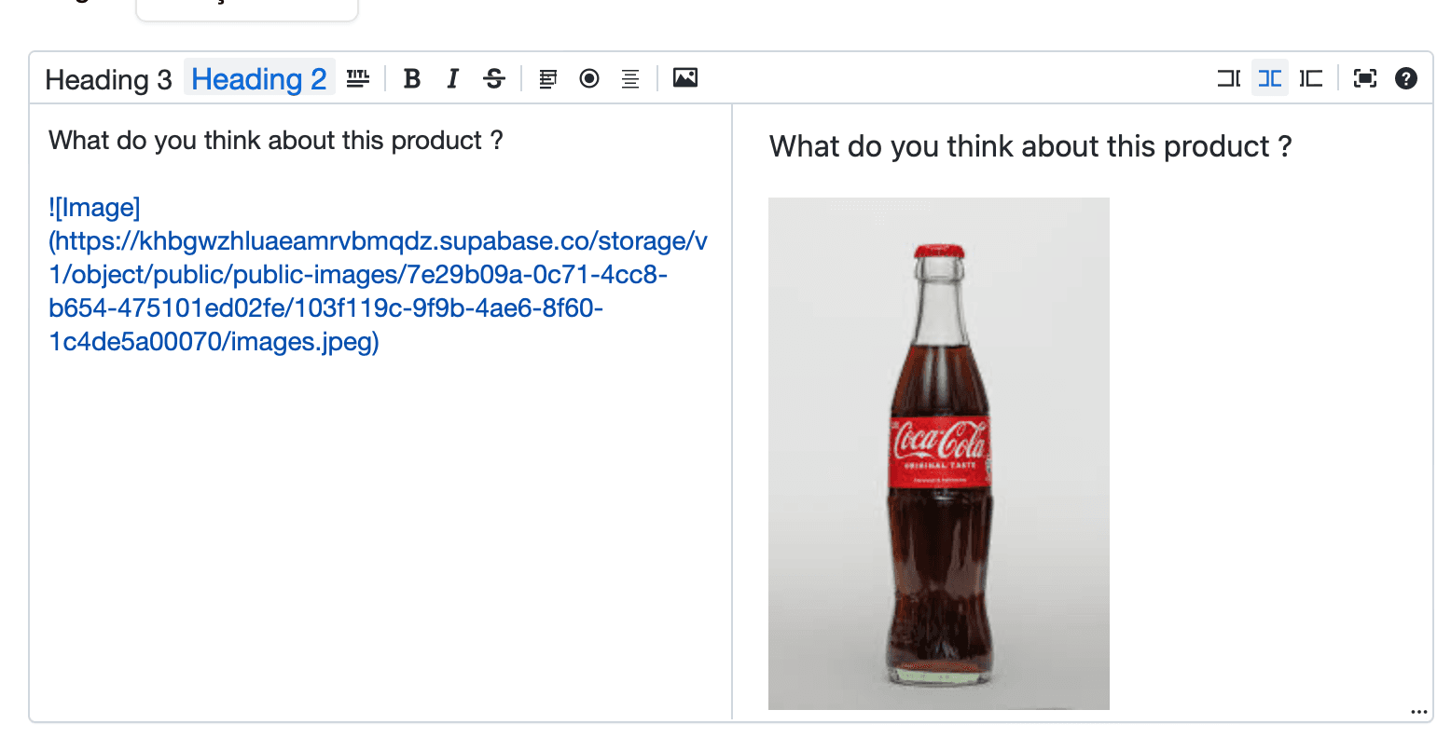
Task: Select the blue split-view layout icon
Action: point(1269,78)
